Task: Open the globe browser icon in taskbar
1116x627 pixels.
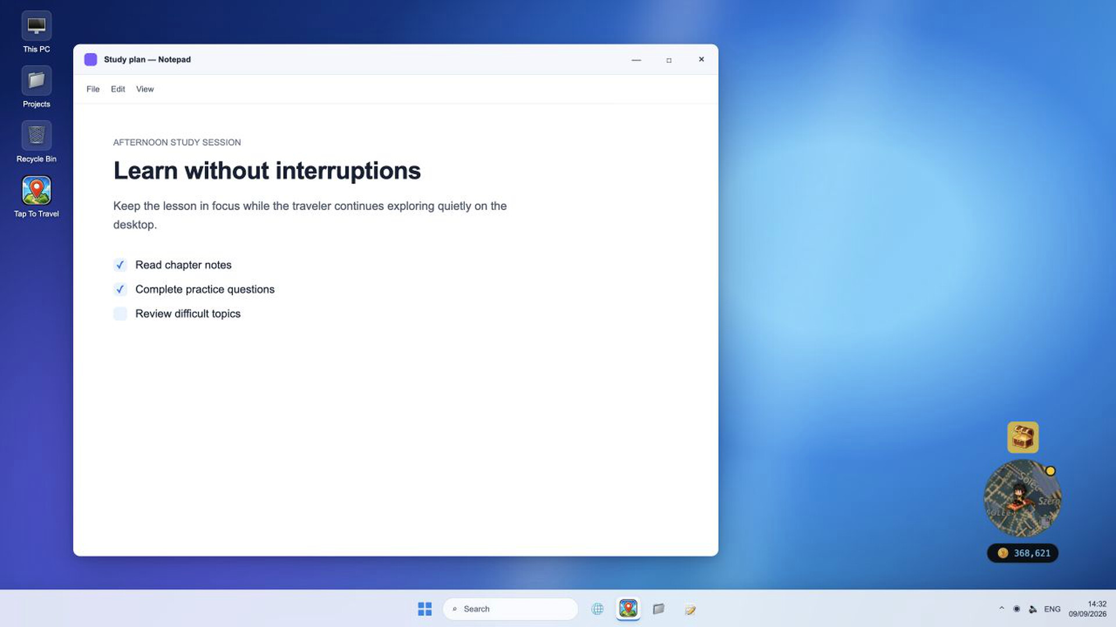Action: [x=598, y=609]
